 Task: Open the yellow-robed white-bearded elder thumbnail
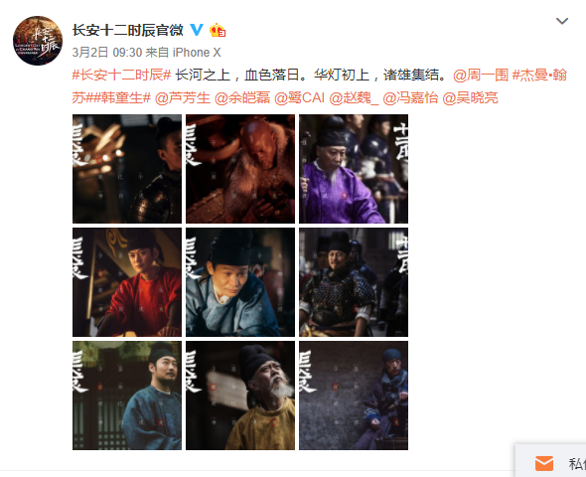tap(240, 396)
